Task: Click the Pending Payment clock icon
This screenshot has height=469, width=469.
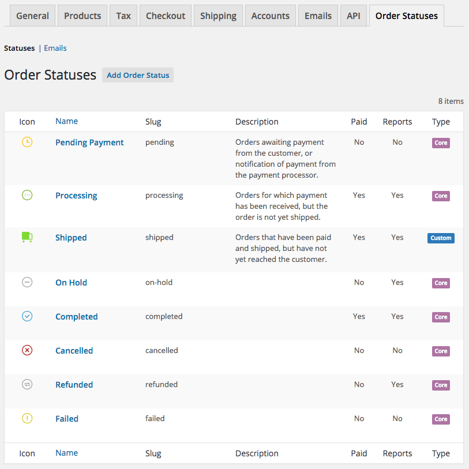Action: pos(27,142)
